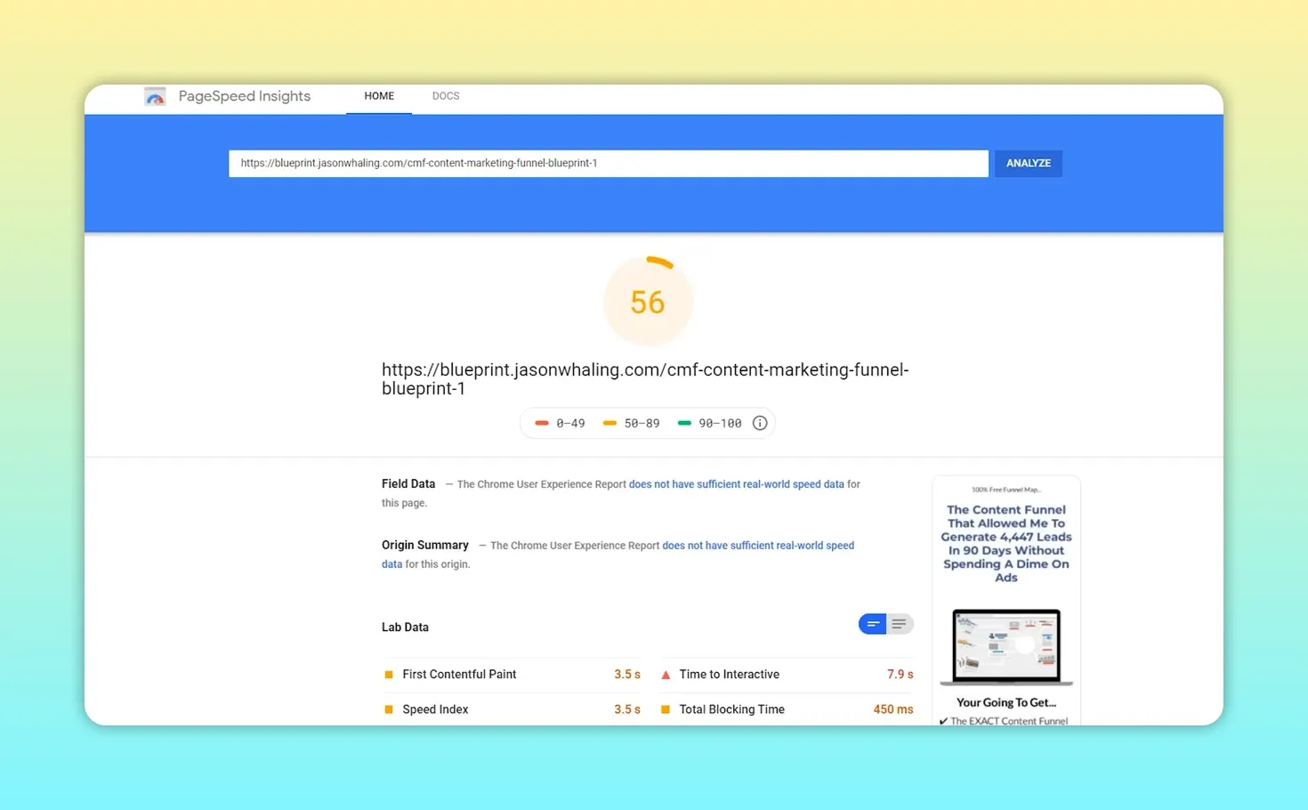Click the 0–49 range label
Screen dimensions: 1308x810
(570, 424)
